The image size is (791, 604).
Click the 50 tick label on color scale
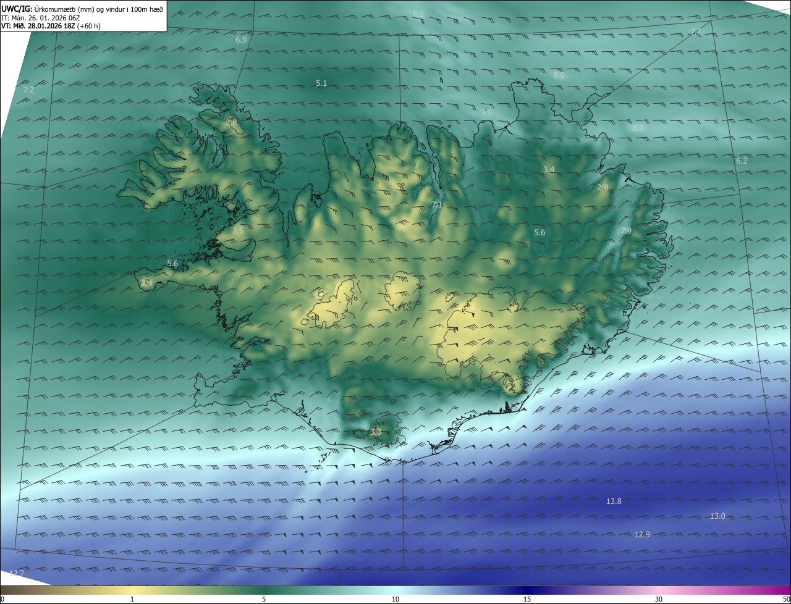click(x=786, y=599)
